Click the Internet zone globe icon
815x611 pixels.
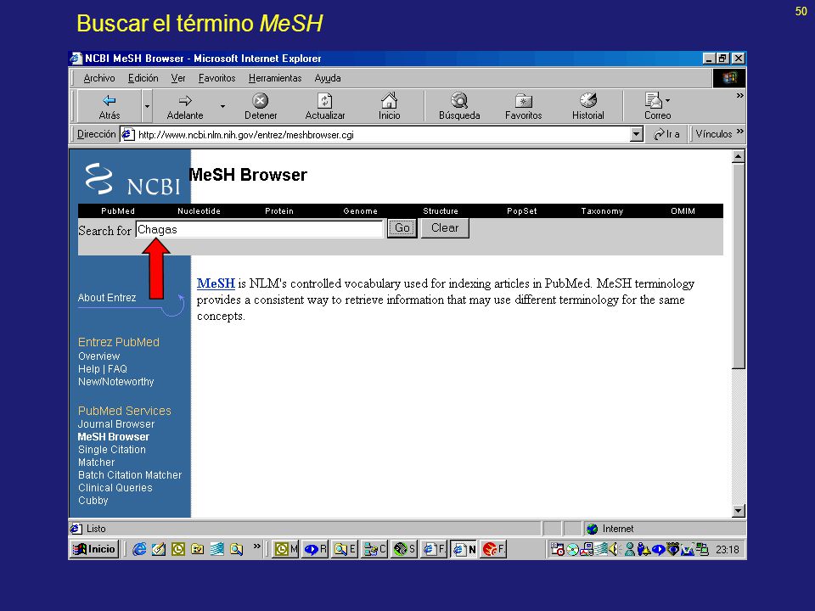pyautogui.click(x=592, y=529)
